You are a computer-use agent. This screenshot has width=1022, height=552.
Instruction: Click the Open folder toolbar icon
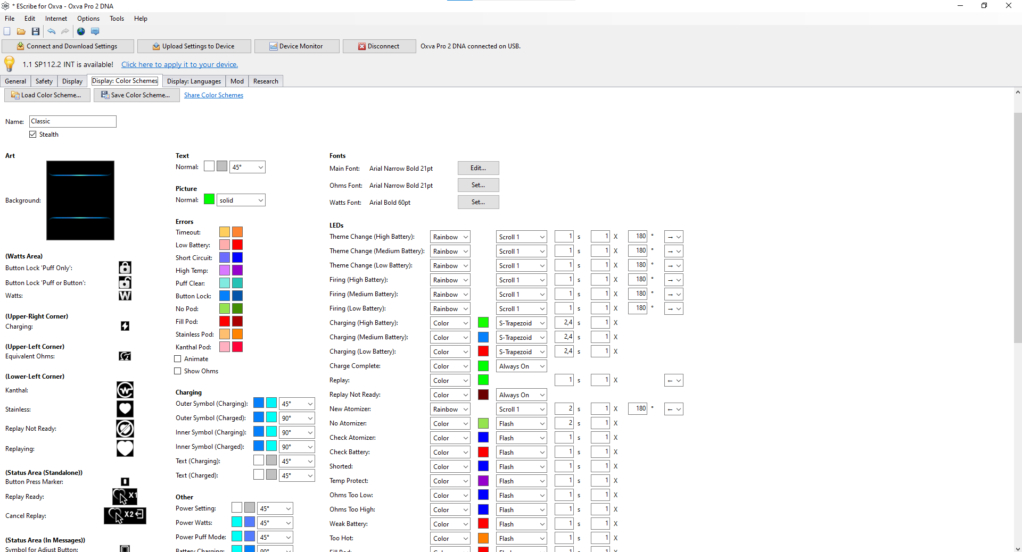click(21, 31)
